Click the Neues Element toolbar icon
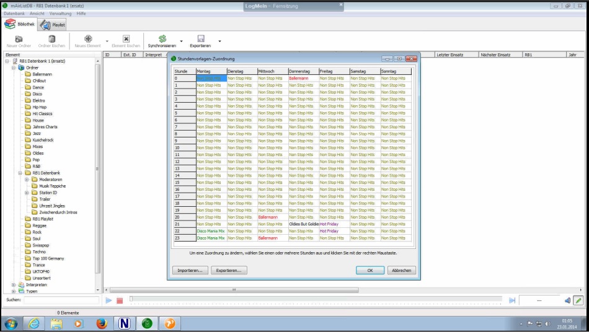The height and width of the screenshot is (332, 589). 88,38
